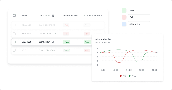
Task: Click the 11:00 x-axis label
Action: pos(129,70)
